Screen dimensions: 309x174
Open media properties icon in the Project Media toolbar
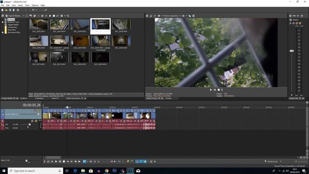(x=42, y=16)
